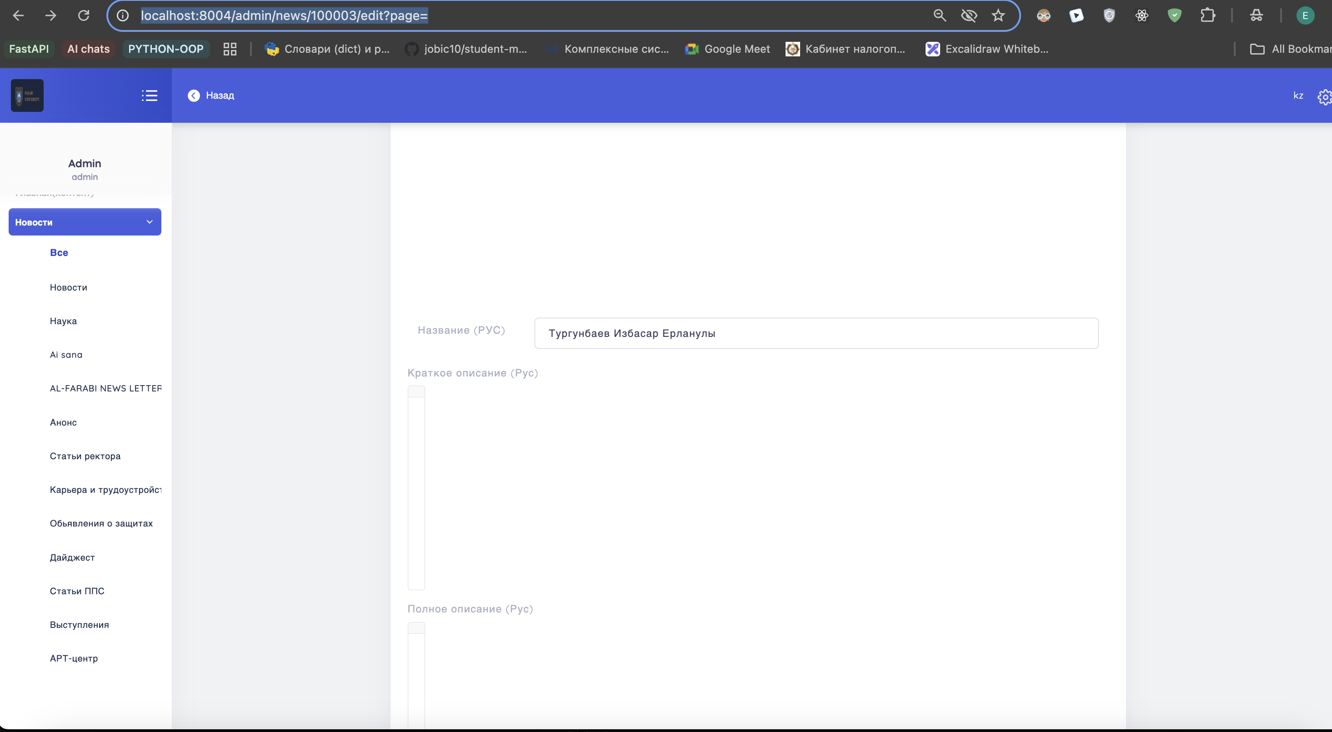Open the tab groups grid icon
The width and height of the screenshot is (1332, 732).
click(230, 49)
